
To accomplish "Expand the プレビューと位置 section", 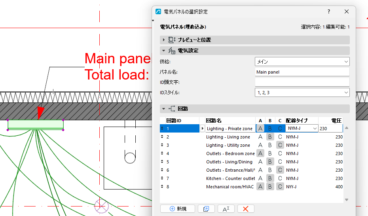I will pos(255,40).
